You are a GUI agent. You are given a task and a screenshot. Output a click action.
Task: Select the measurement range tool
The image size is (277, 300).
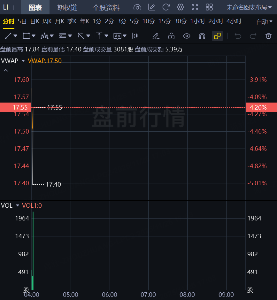99,36
